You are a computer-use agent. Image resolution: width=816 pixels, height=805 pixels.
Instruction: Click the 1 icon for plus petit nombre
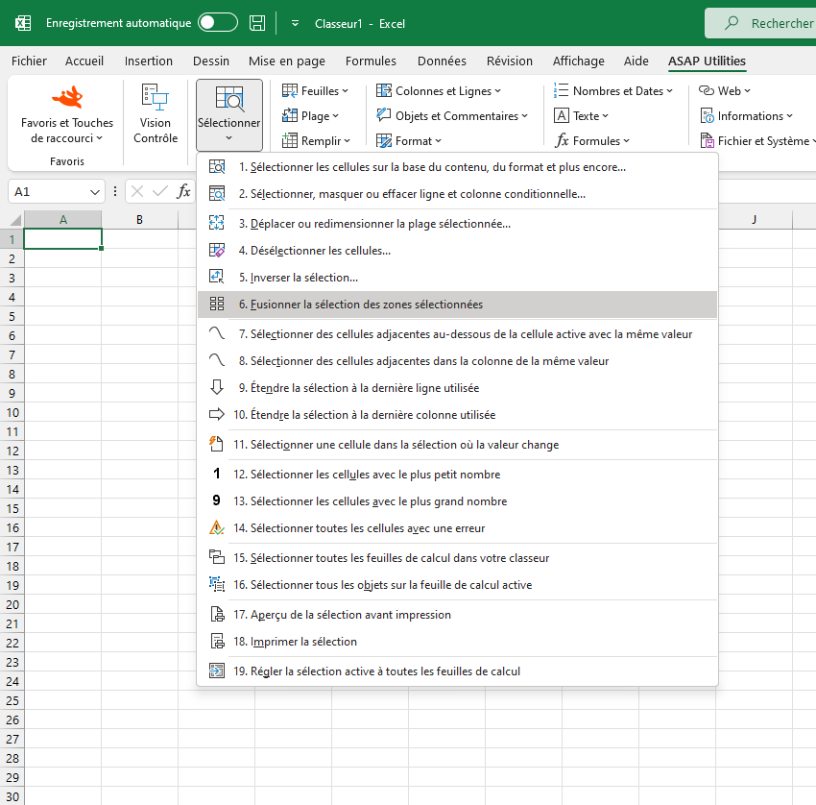coord(217,474)
